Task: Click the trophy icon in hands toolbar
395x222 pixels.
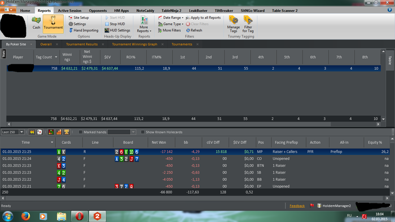Action: 67,132
